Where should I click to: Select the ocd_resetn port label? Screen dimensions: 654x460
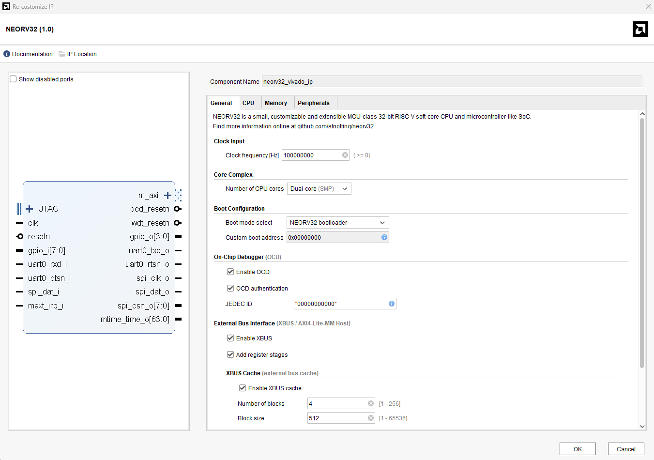pos(150,209)
